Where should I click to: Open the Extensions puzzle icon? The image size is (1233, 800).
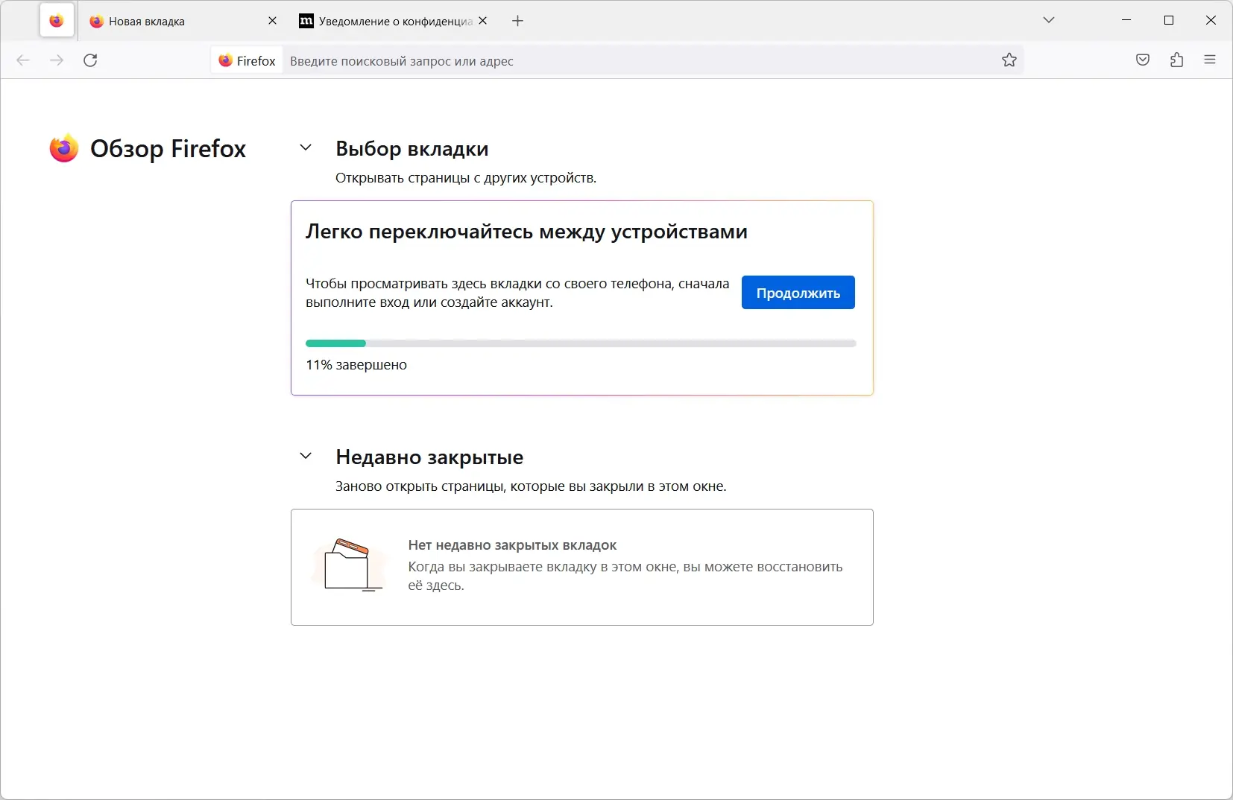click(x=1177, y=60)
